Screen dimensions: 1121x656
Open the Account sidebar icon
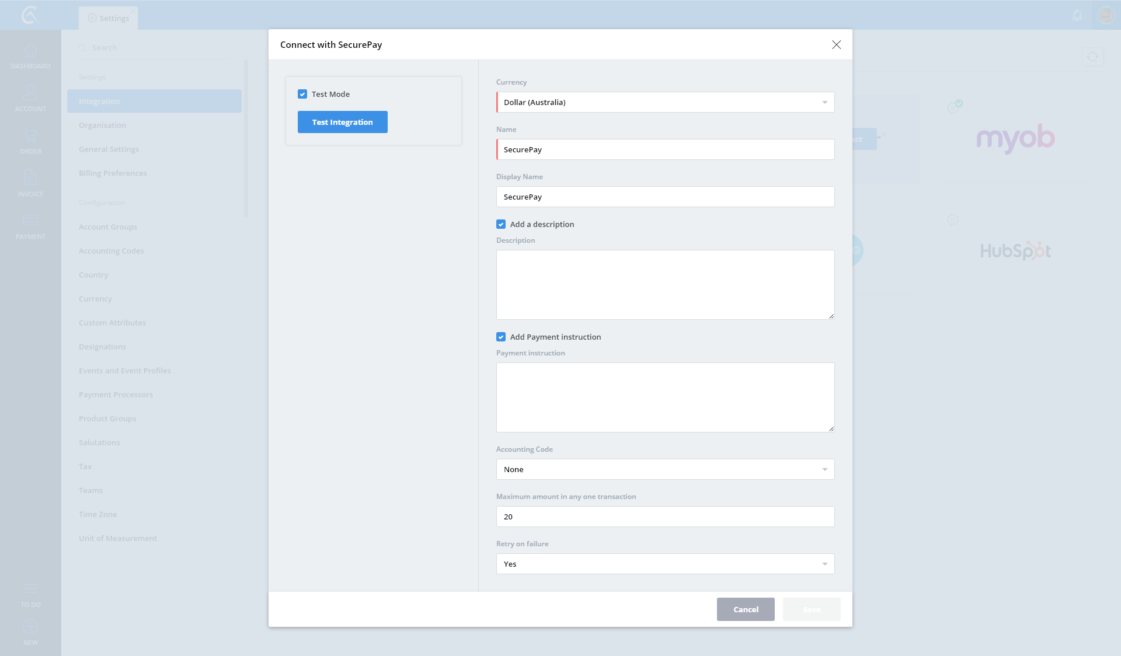[x=30, y=93]
